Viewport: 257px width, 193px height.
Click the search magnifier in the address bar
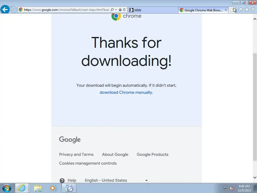pyautogui.click(x=112, y=10)
